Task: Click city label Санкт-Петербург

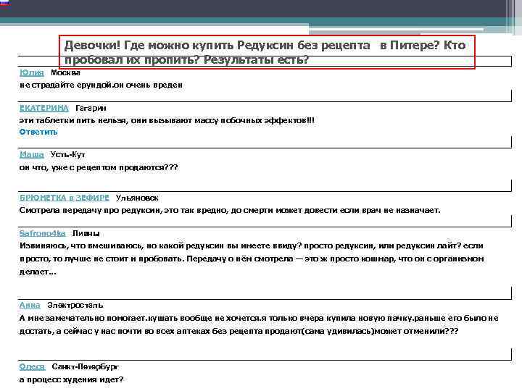Action: click(x=86, y=366)
